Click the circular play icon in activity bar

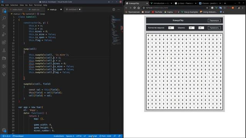coord(4,66)
